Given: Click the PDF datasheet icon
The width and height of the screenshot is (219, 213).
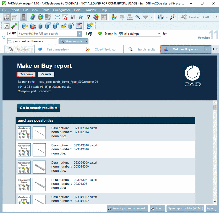Looking at the screenshot, I should (48, 17).
